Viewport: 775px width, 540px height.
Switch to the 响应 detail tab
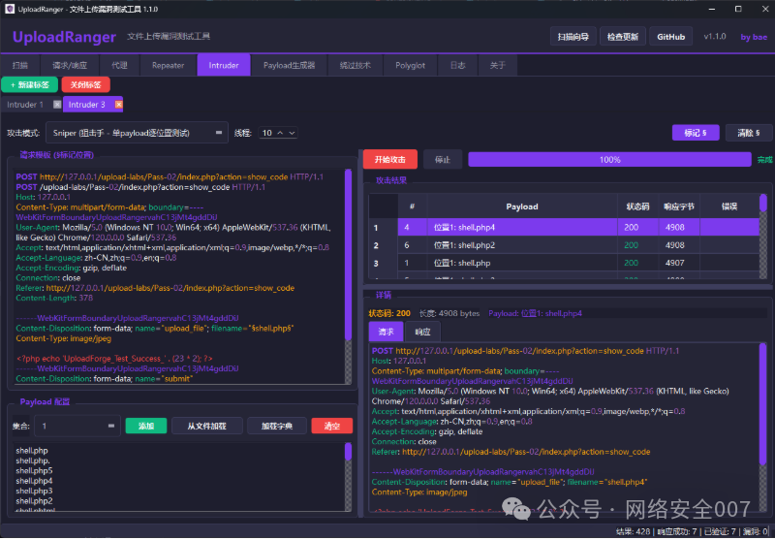pos(422,332)
